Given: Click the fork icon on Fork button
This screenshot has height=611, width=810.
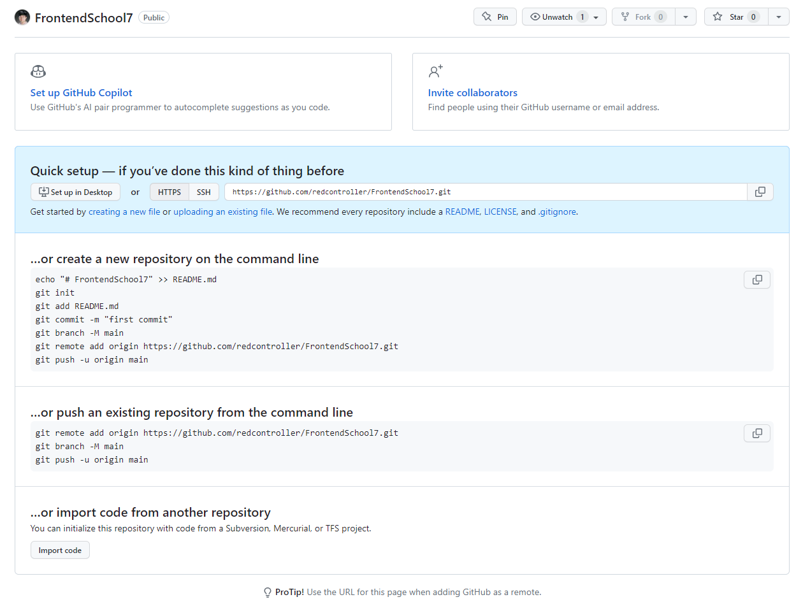Looking at the screenshot, I should [x=625, y=17].
